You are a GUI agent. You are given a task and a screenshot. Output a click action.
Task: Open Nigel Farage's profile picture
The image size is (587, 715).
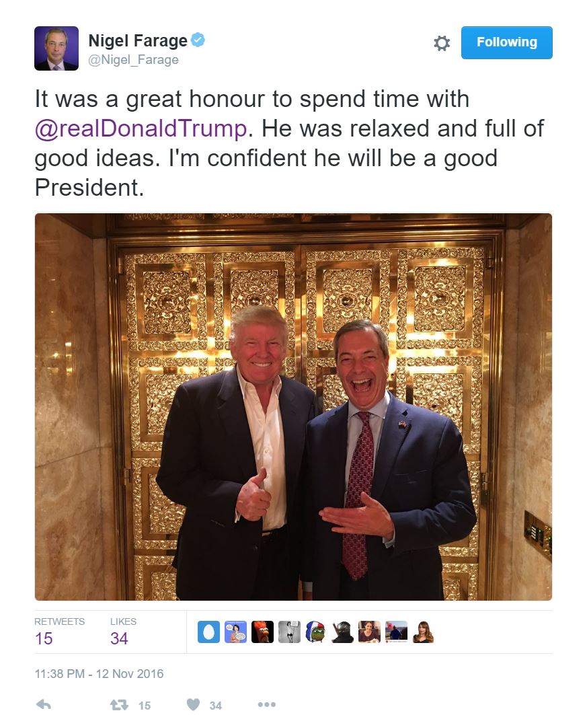pyautogui.click(x=56, y=48)
